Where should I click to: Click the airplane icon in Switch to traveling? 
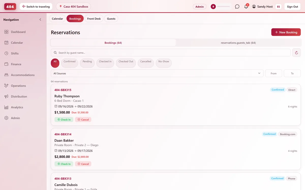tap(24, 7)
